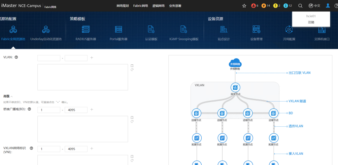Open Fabric全局资源池 icon
338x165 pixels.
[x=13, y=30]
